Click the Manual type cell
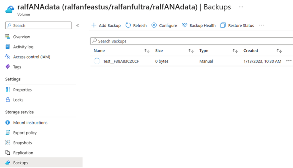Screen dimensions: 293x168 pyautogui.click(x=206, y=61)
